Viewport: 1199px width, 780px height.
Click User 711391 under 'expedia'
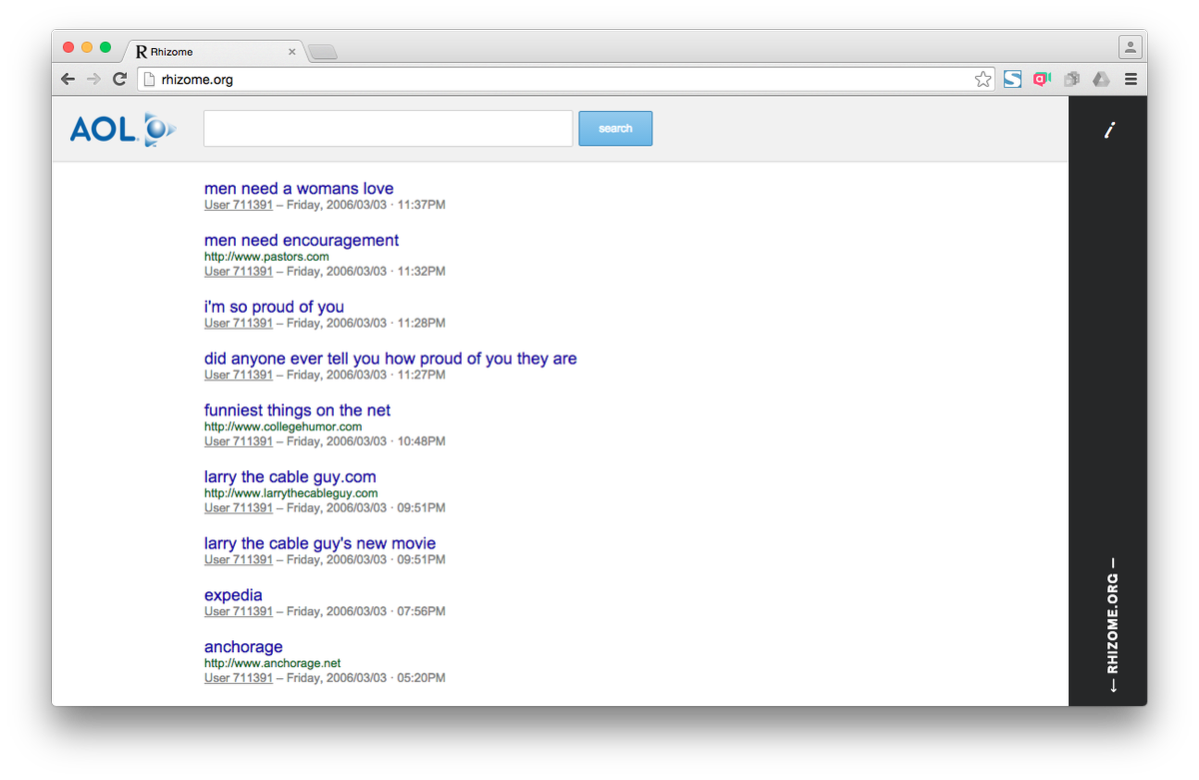239,611
